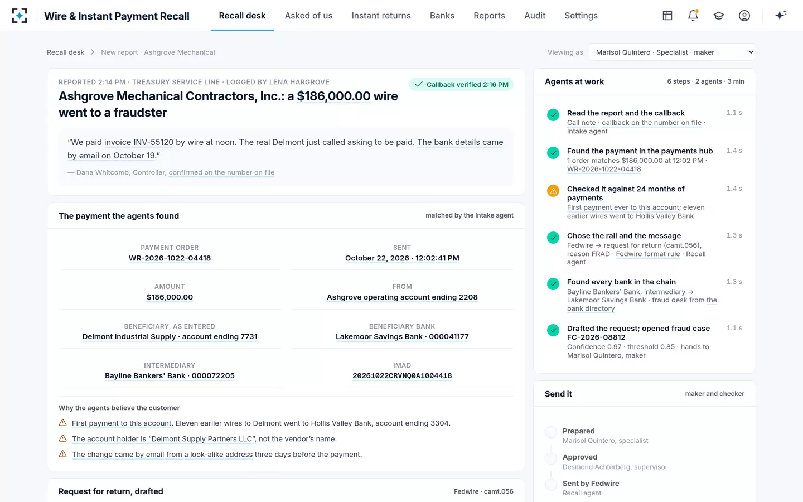The image size is (803, 502).
Task: Open the notifications bell
Action: (693, 16)
